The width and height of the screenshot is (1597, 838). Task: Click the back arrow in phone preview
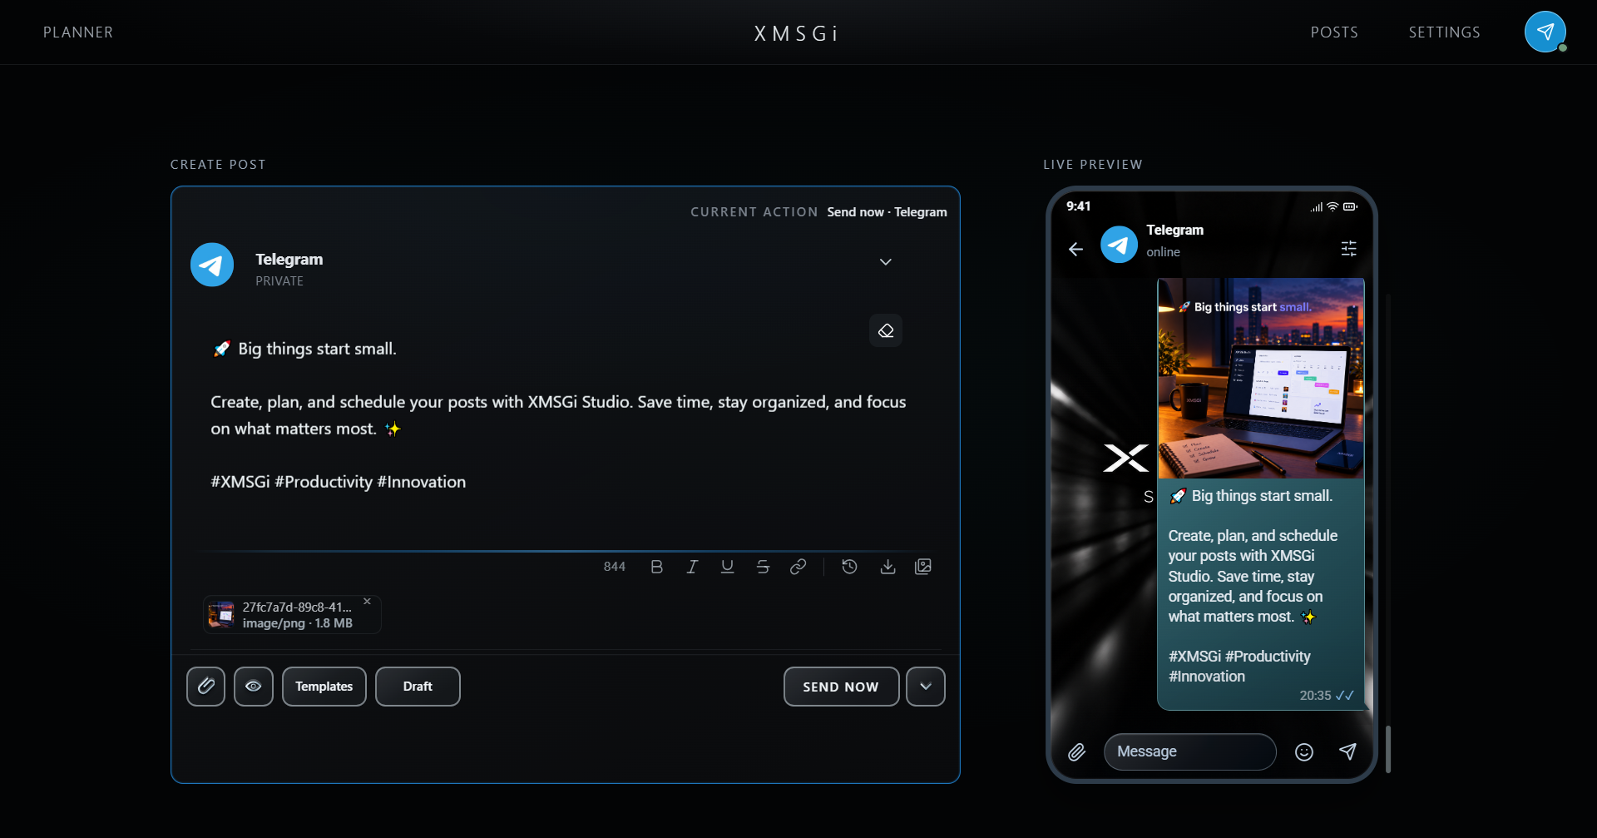coord(1075,249)
